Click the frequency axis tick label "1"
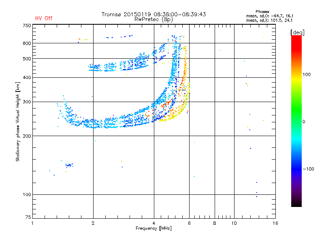324x243 pixels. click(32, 223)
